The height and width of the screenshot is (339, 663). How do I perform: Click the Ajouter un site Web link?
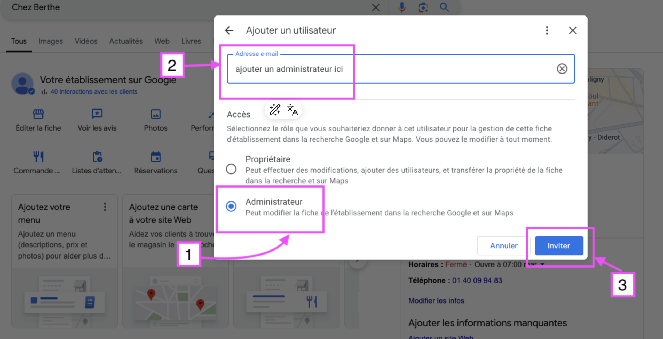[x=441, y=337]
